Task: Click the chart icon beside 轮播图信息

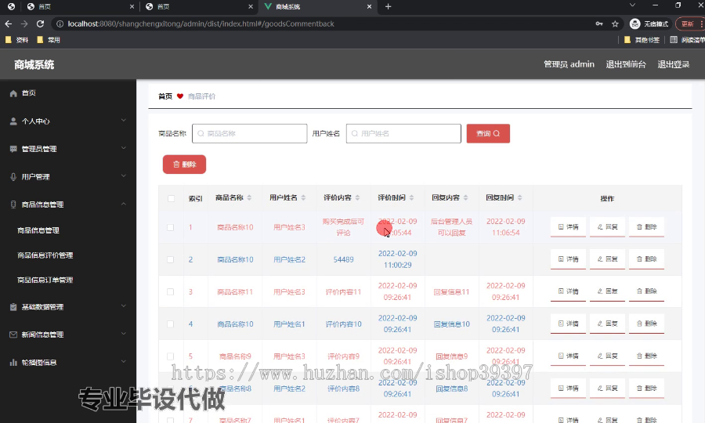Action: (13, 363)
